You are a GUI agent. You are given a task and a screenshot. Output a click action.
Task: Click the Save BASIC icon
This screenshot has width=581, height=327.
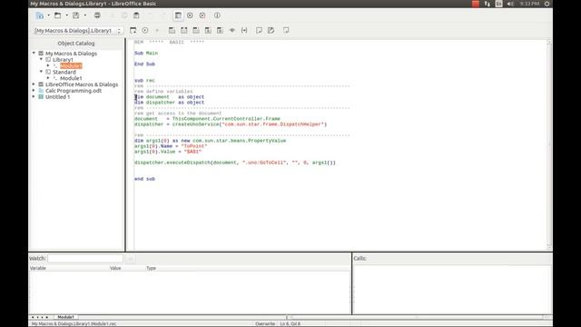[271, 30]
